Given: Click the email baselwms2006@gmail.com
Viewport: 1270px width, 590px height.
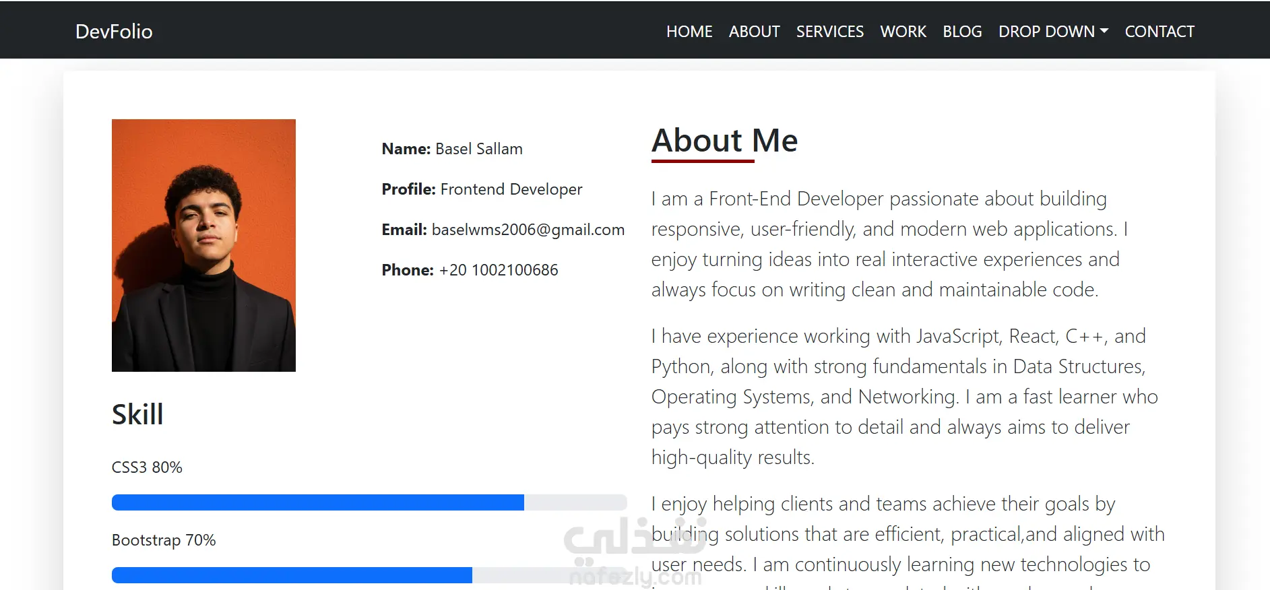Looking at the screenshot, I should [x=528, y=230].
